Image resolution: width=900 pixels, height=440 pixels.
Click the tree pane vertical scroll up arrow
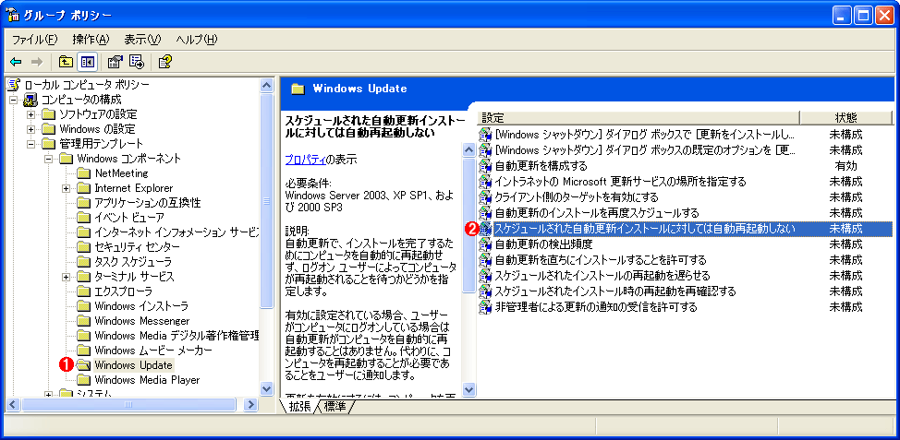tap(267, 86)
